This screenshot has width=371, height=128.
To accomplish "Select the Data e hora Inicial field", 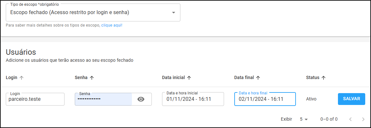I will (x=193, y=99).
